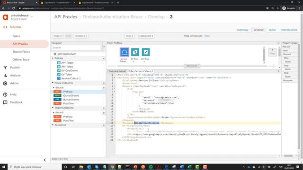303x170 pixels.
Task: Open Shared Flows in sidebar
Action: click(21, 52)
